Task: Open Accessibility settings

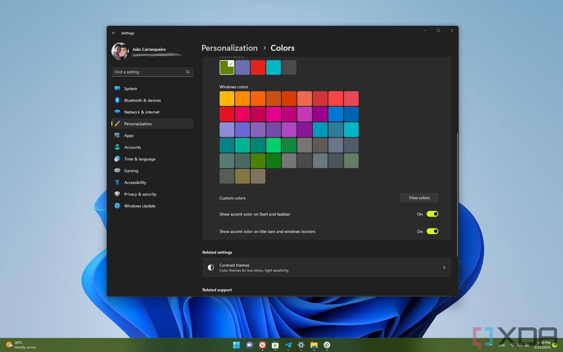Action: tap(152, 182)
